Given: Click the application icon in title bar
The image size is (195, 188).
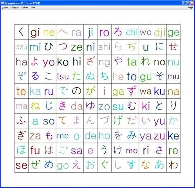Looking at the screenshot, I should 2,3.
